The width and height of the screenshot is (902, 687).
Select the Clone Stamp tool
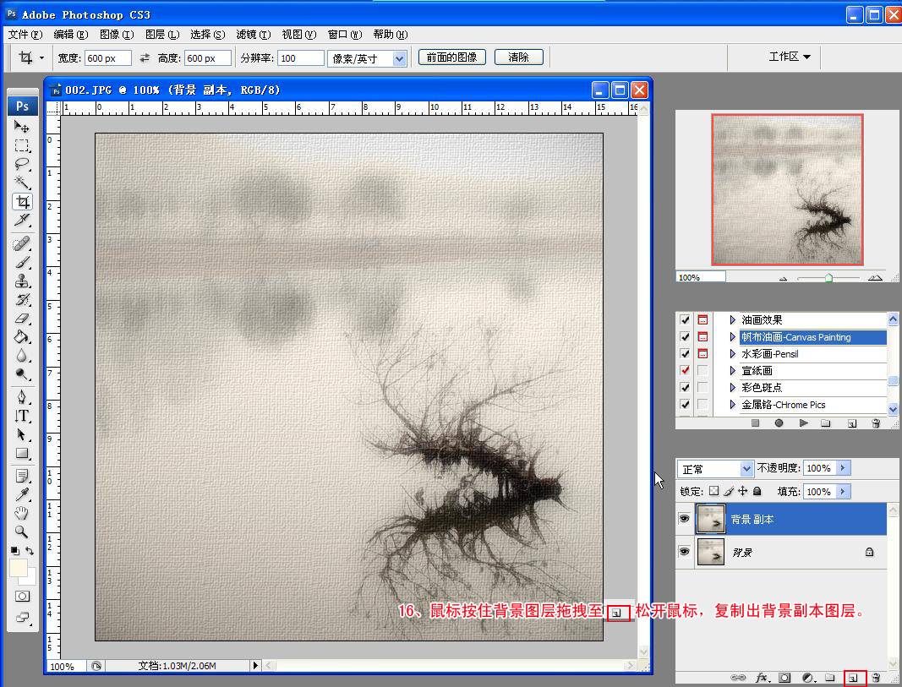(22, 281)
